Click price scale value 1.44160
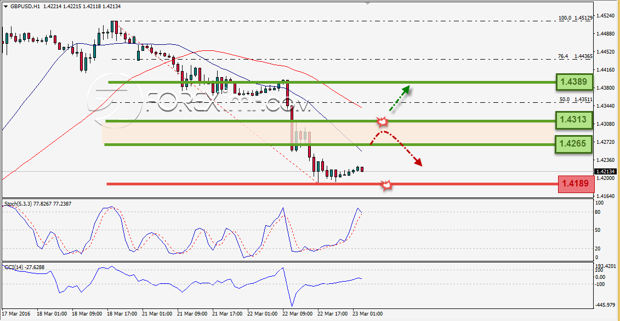 605,70
